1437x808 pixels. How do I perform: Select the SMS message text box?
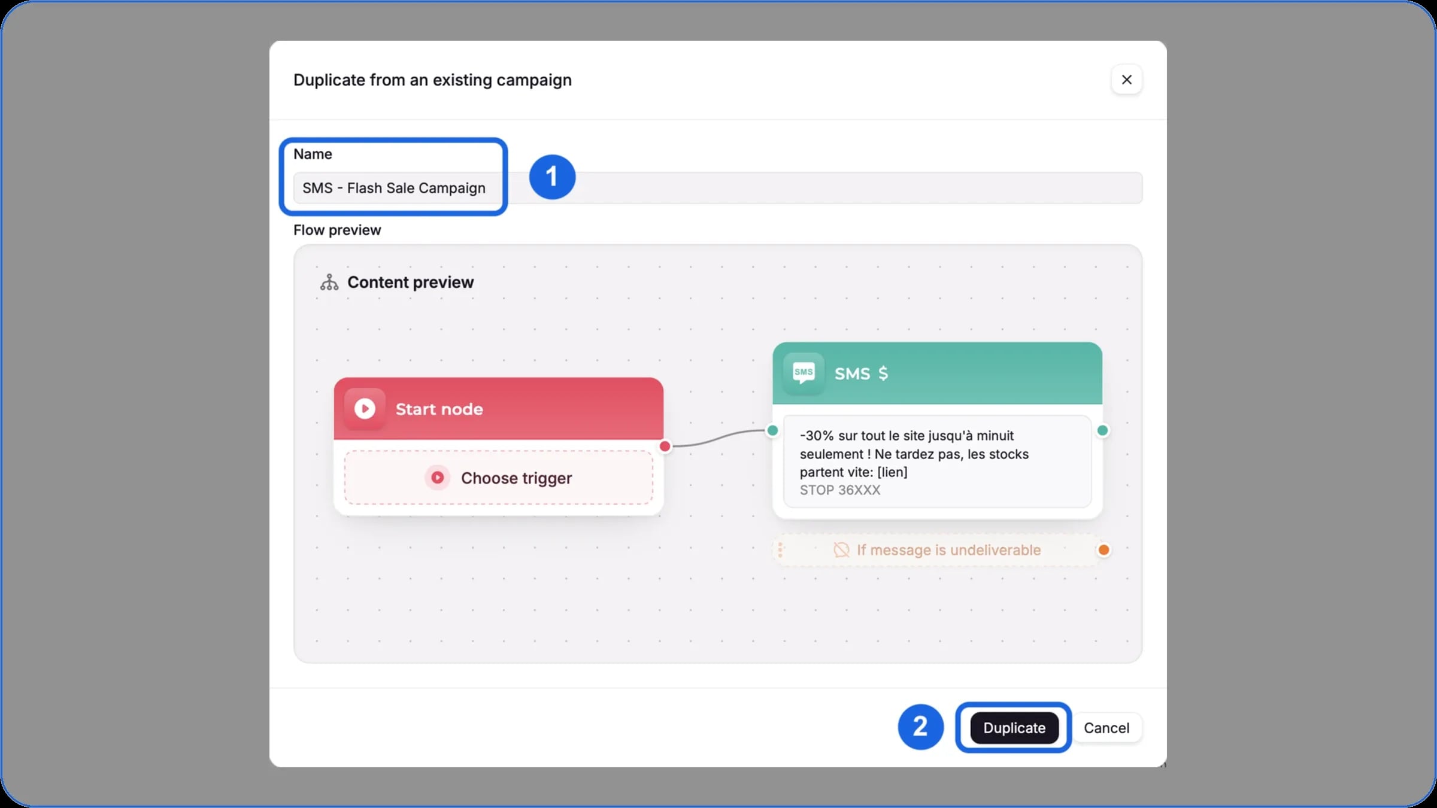point(937,461)
